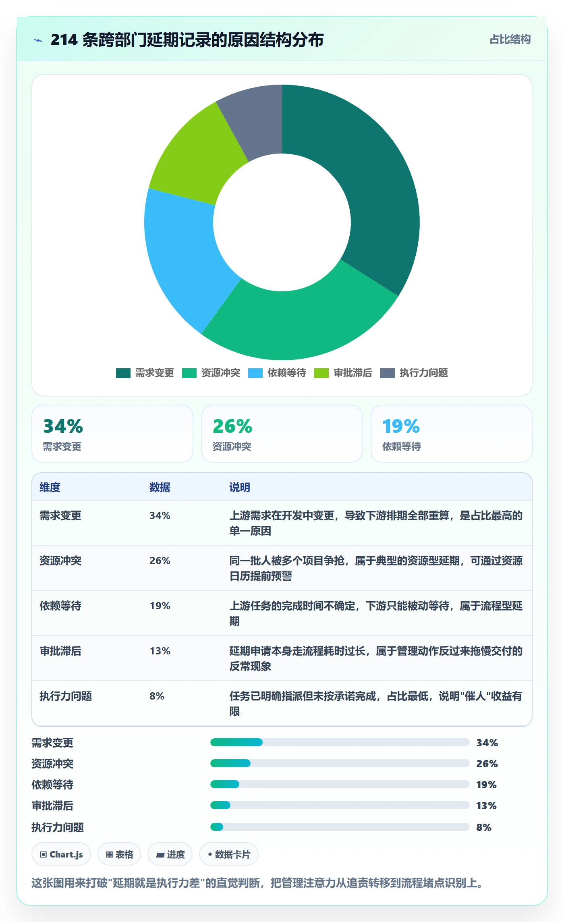Image resolution: width=564 pixels, height=922 pixels.
Task: Click the chart title 214 条跨部门延期记录
Action: (x=187, y=40)
